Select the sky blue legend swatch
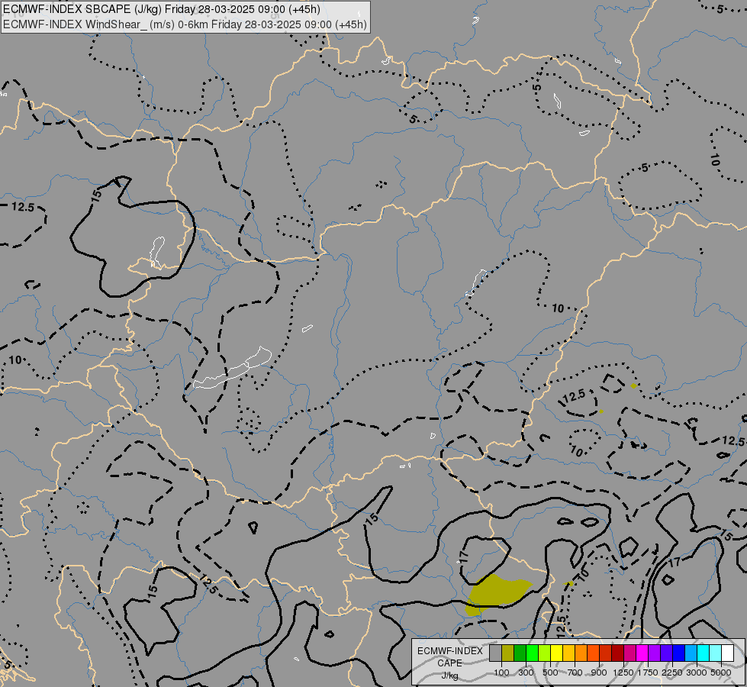The width and height of the screenshot is (747, 687). tap(691, 653)
